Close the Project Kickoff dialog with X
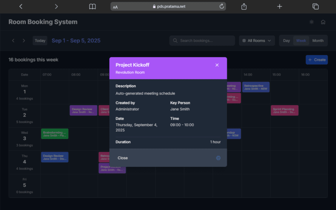 coord(217,65)
